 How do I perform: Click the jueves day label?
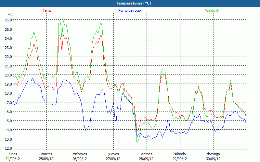(113, 154)
